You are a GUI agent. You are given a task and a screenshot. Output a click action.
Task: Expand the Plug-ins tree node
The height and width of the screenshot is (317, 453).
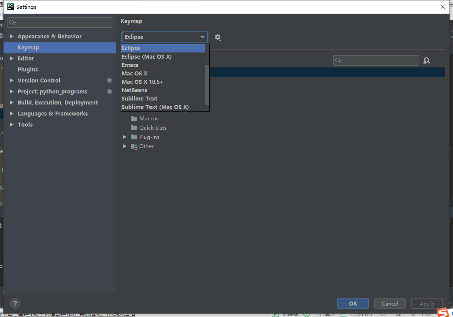[125, 137]
